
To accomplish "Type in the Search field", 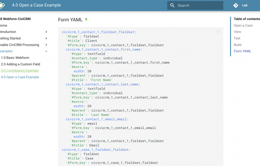I will (x=199, y=6).
